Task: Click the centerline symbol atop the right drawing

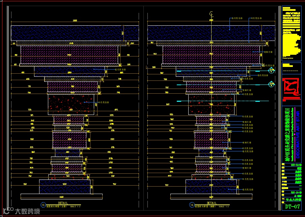Action: pos(211,14)
